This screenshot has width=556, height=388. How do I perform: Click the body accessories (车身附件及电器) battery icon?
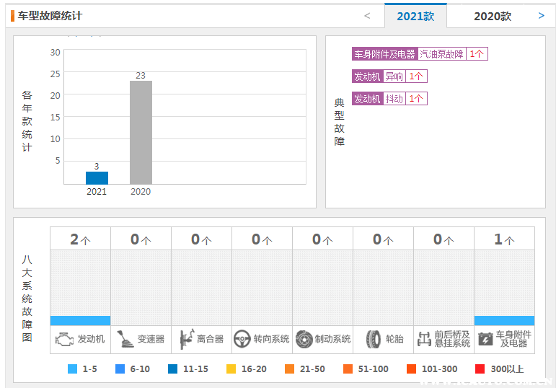[485, 339]
